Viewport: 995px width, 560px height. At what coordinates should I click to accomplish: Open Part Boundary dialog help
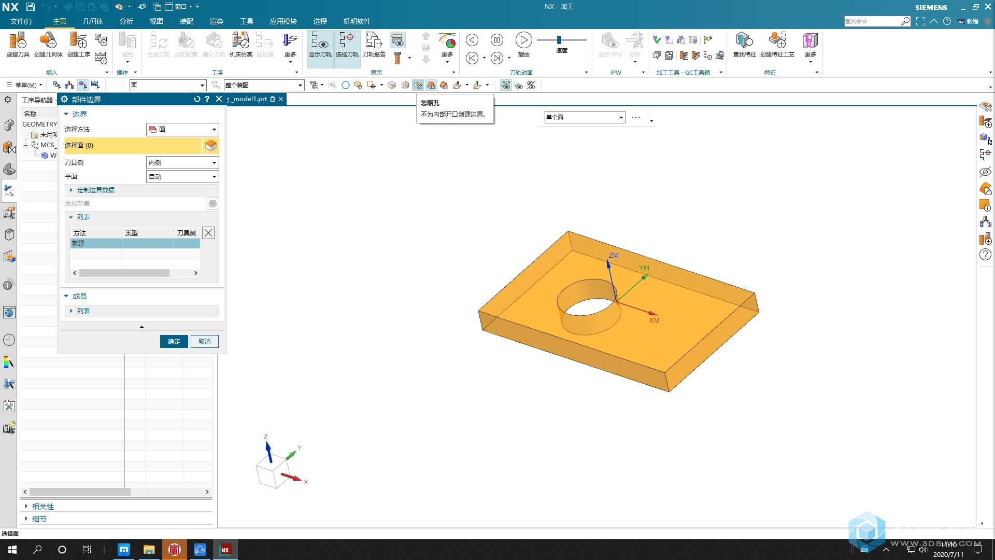[x=207, y=99]
